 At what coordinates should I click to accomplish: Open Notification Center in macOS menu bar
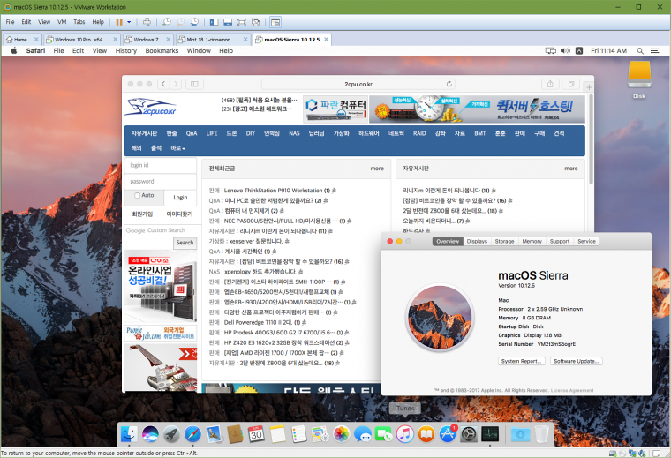(655, 50)
